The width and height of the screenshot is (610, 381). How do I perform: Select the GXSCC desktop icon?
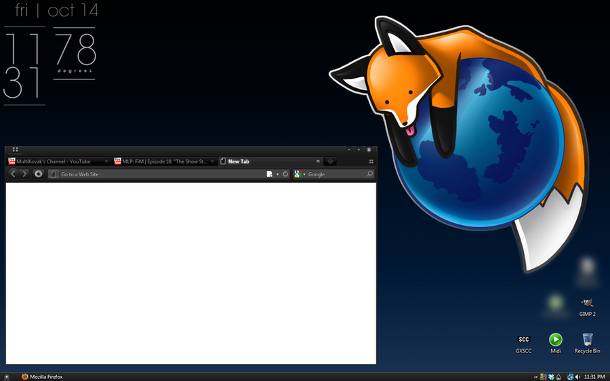pos(524,343)
